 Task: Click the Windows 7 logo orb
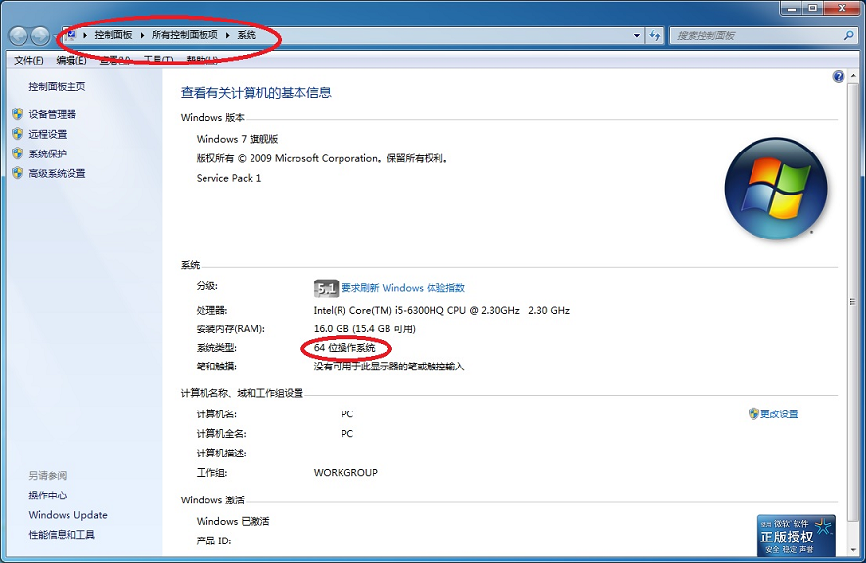(x=775, y=189)
